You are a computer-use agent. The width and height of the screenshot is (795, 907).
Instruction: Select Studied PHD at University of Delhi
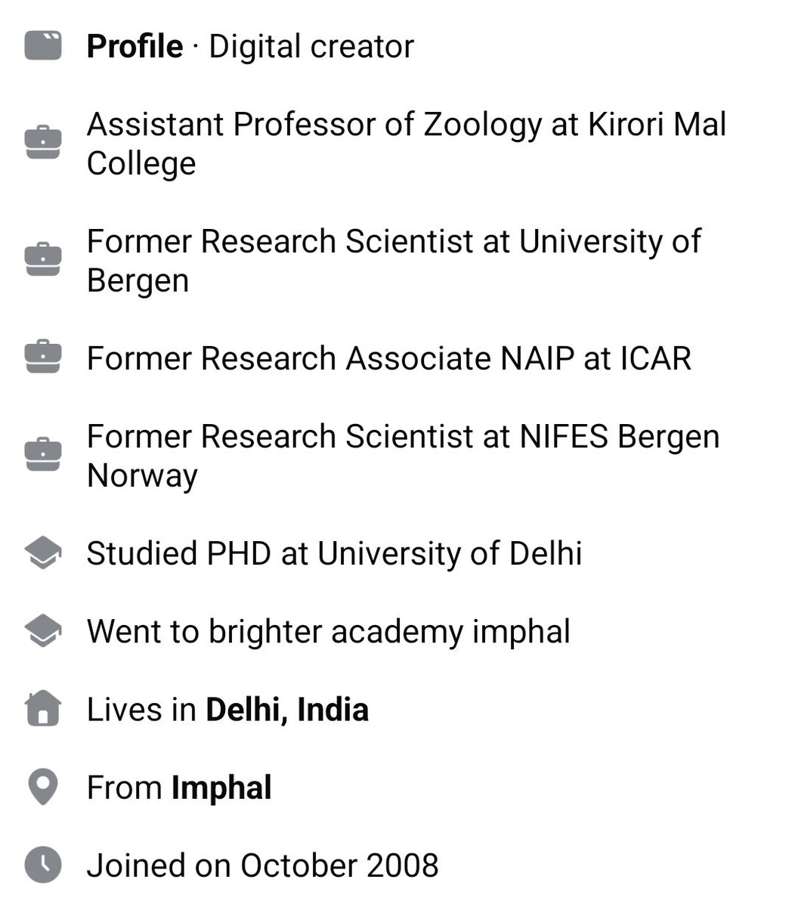point(334,553)
